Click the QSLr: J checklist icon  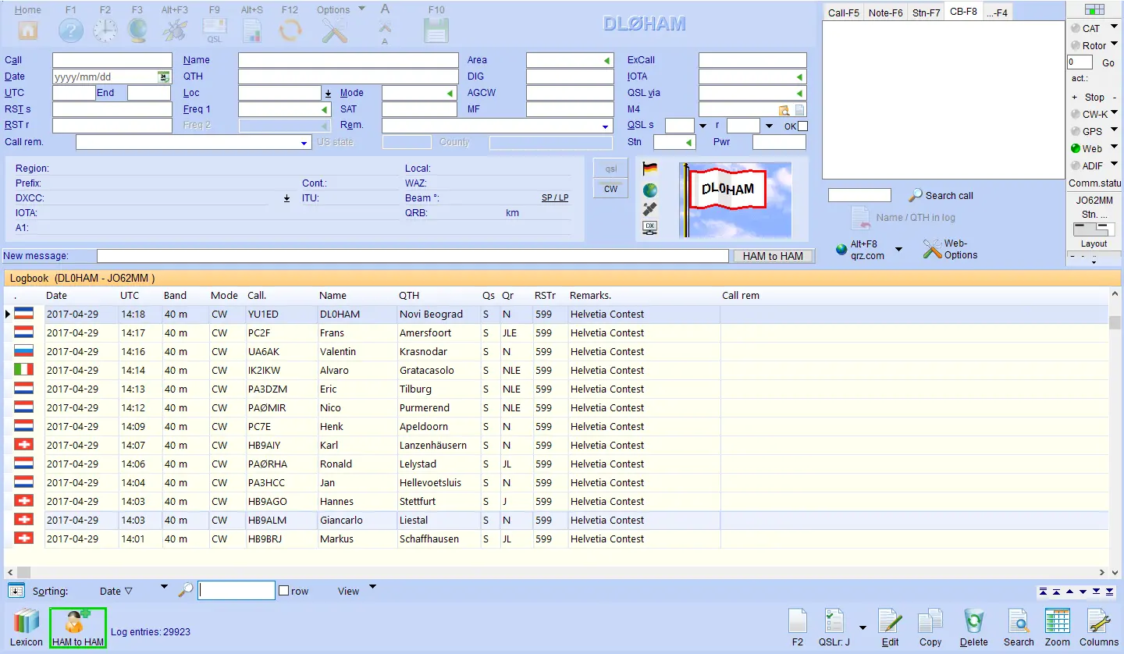pyautogui.click(x=835, y=621)
